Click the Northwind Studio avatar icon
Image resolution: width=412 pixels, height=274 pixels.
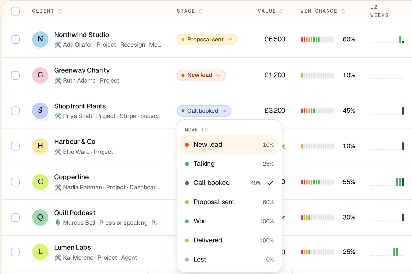point(40,39)
